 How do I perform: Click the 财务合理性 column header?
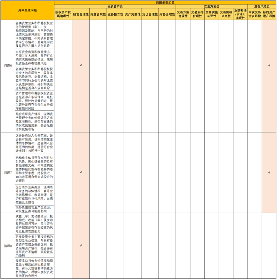click(x=167, y=14)
